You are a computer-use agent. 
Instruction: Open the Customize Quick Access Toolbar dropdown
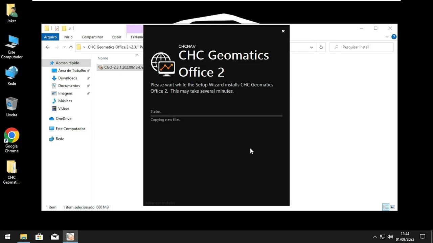[70, 29]
